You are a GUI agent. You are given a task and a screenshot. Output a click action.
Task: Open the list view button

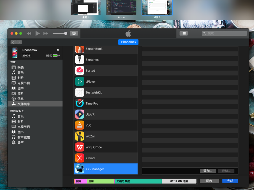tap(184, 33)
